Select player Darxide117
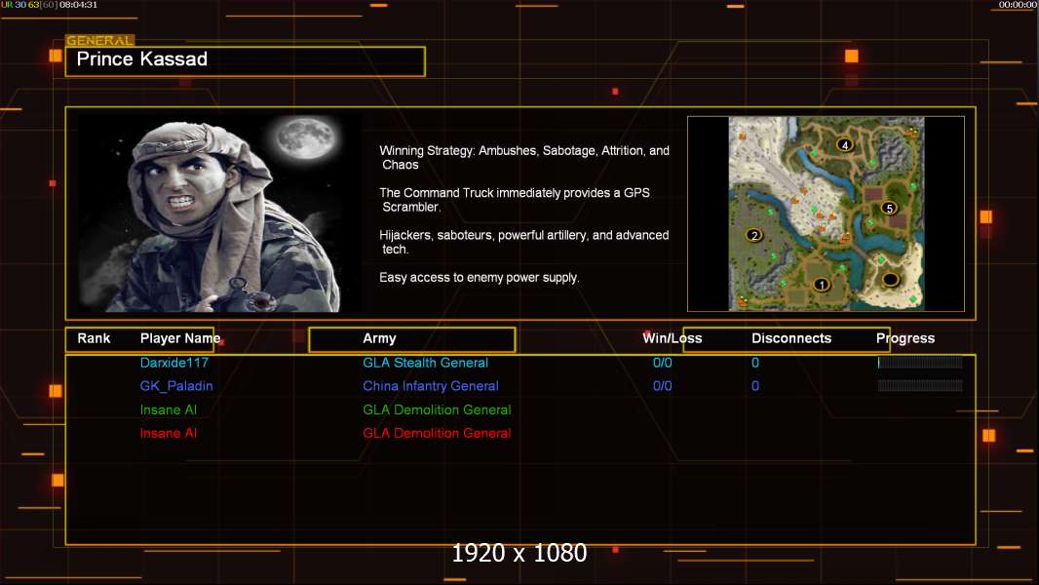Screen dimensions: 1039x585 (174, 363)
